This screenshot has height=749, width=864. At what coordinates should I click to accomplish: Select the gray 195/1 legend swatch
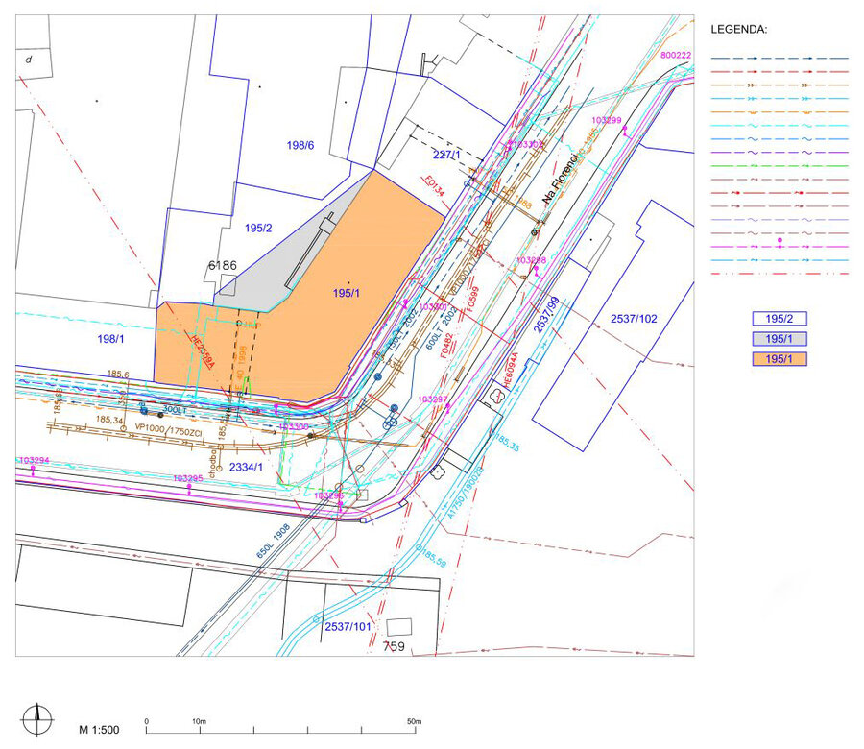coord(779,338)
